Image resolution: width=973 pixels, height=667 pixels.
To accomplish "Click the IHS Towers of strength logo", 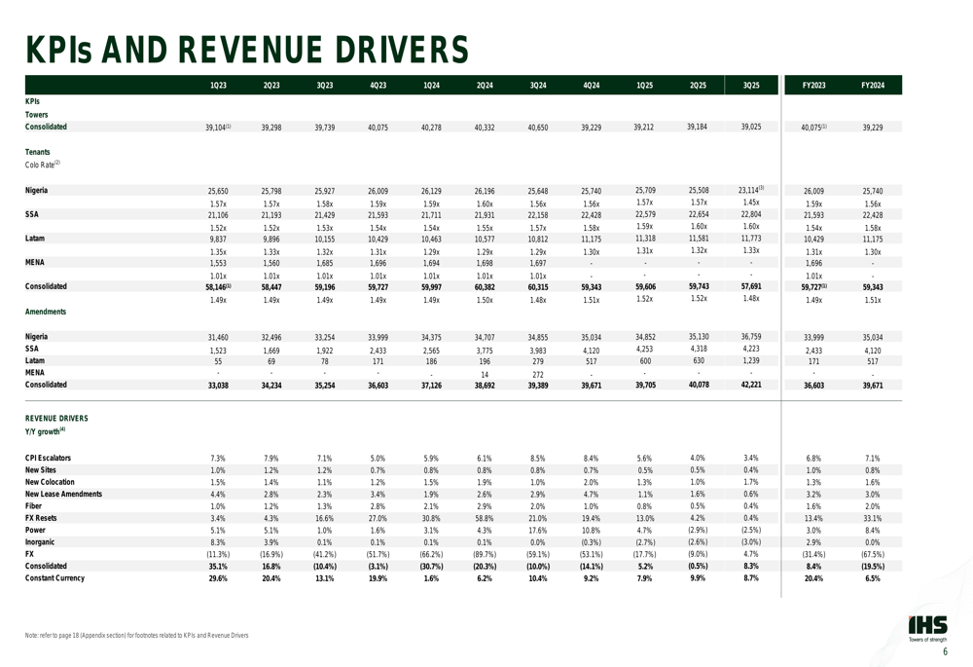I will click(925, 628).
